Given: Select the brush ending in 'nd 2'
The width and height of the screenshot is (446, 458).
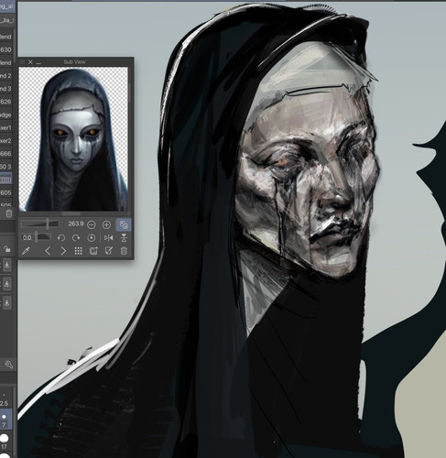Looking at the screenshot, I should [x=6, y=76].
